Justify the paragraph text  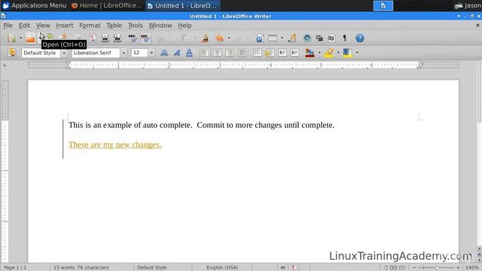click(242, 53)
